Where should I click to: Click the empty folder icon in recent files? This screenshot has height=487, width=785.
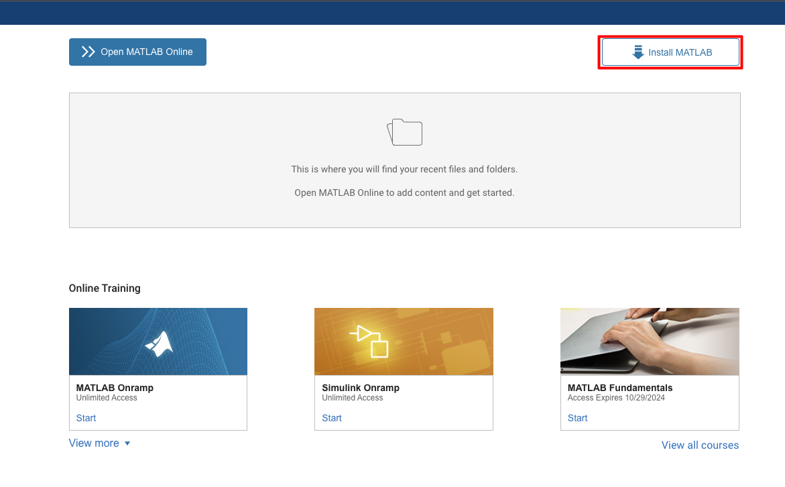tap(404, 132)
